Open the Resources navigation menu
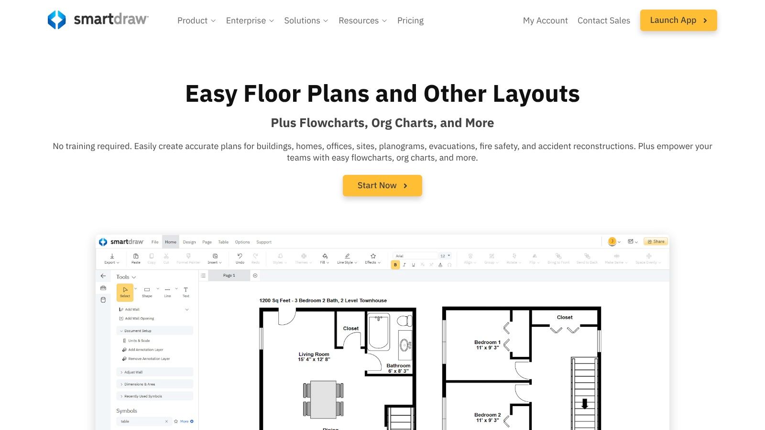 [x=362, y=21]
